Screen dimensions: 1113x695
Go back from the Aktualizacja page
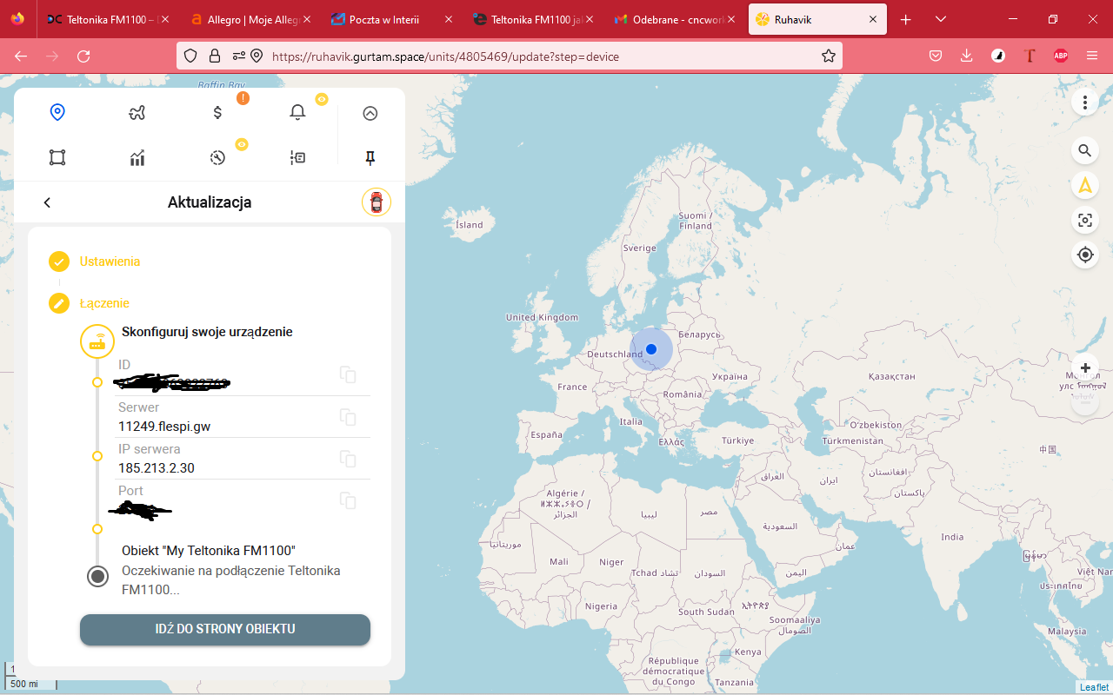pyautogui.click(x=47, y=202)
